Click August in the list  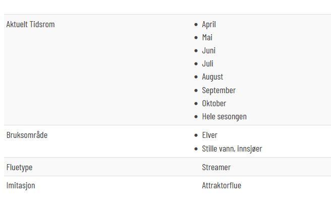coord(212,77)
